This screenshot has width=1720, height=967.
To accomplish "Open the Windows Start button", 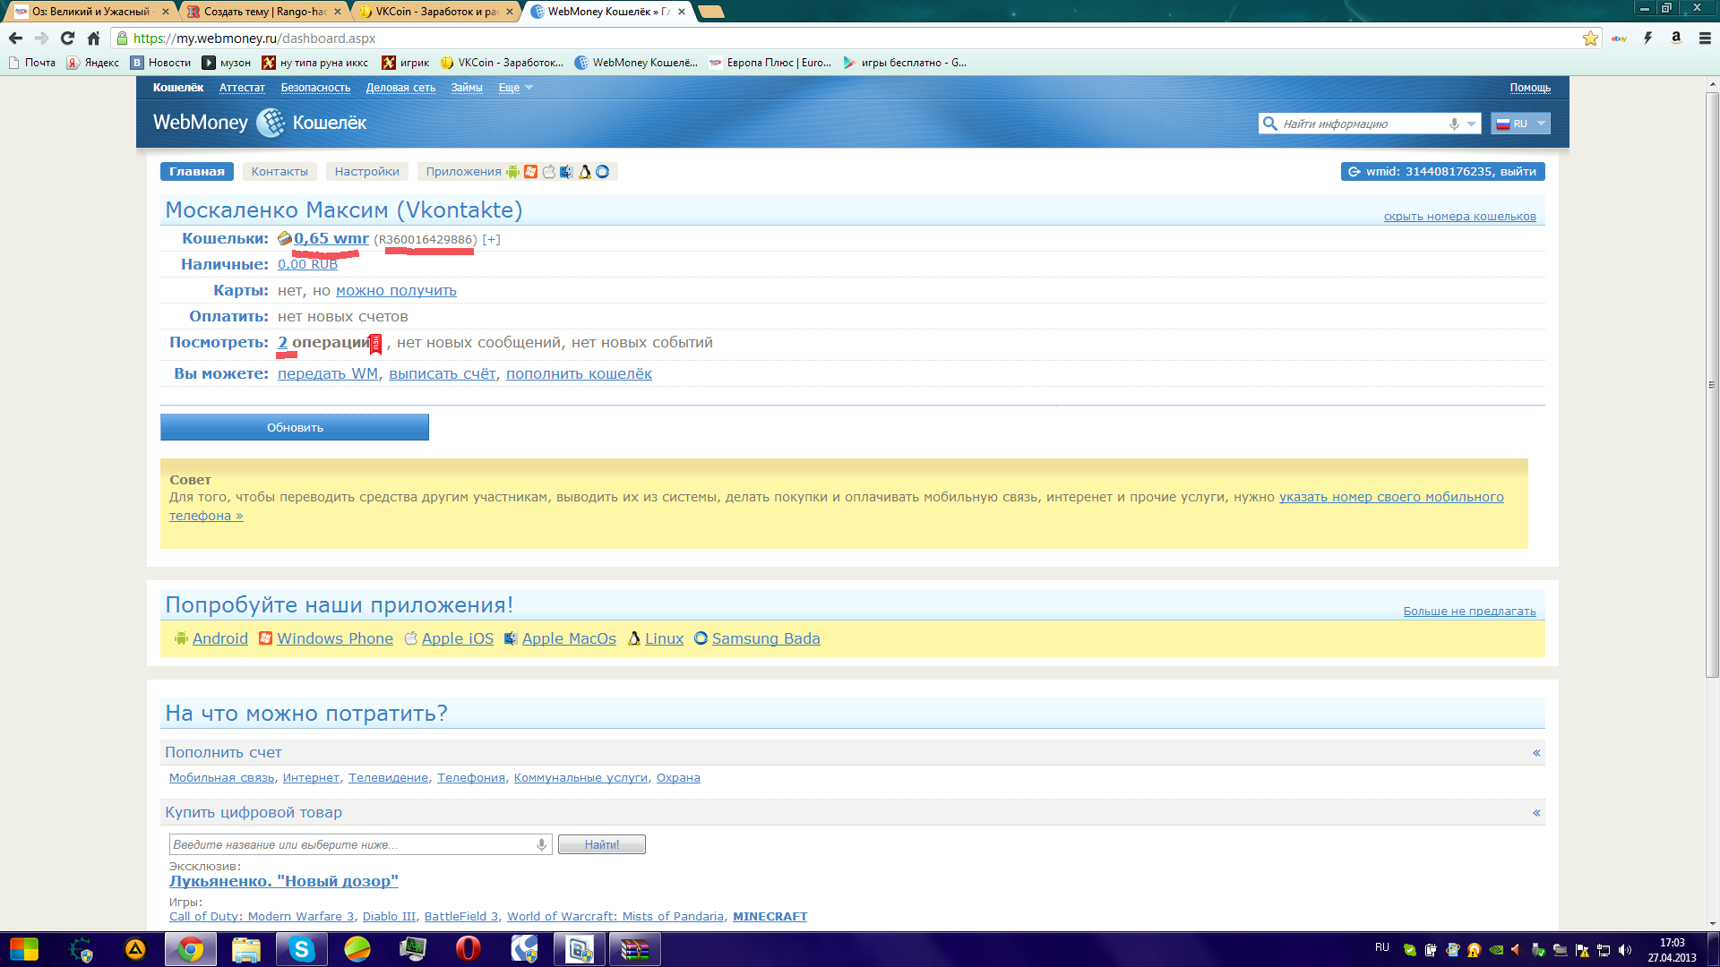I will click(24, 949).
